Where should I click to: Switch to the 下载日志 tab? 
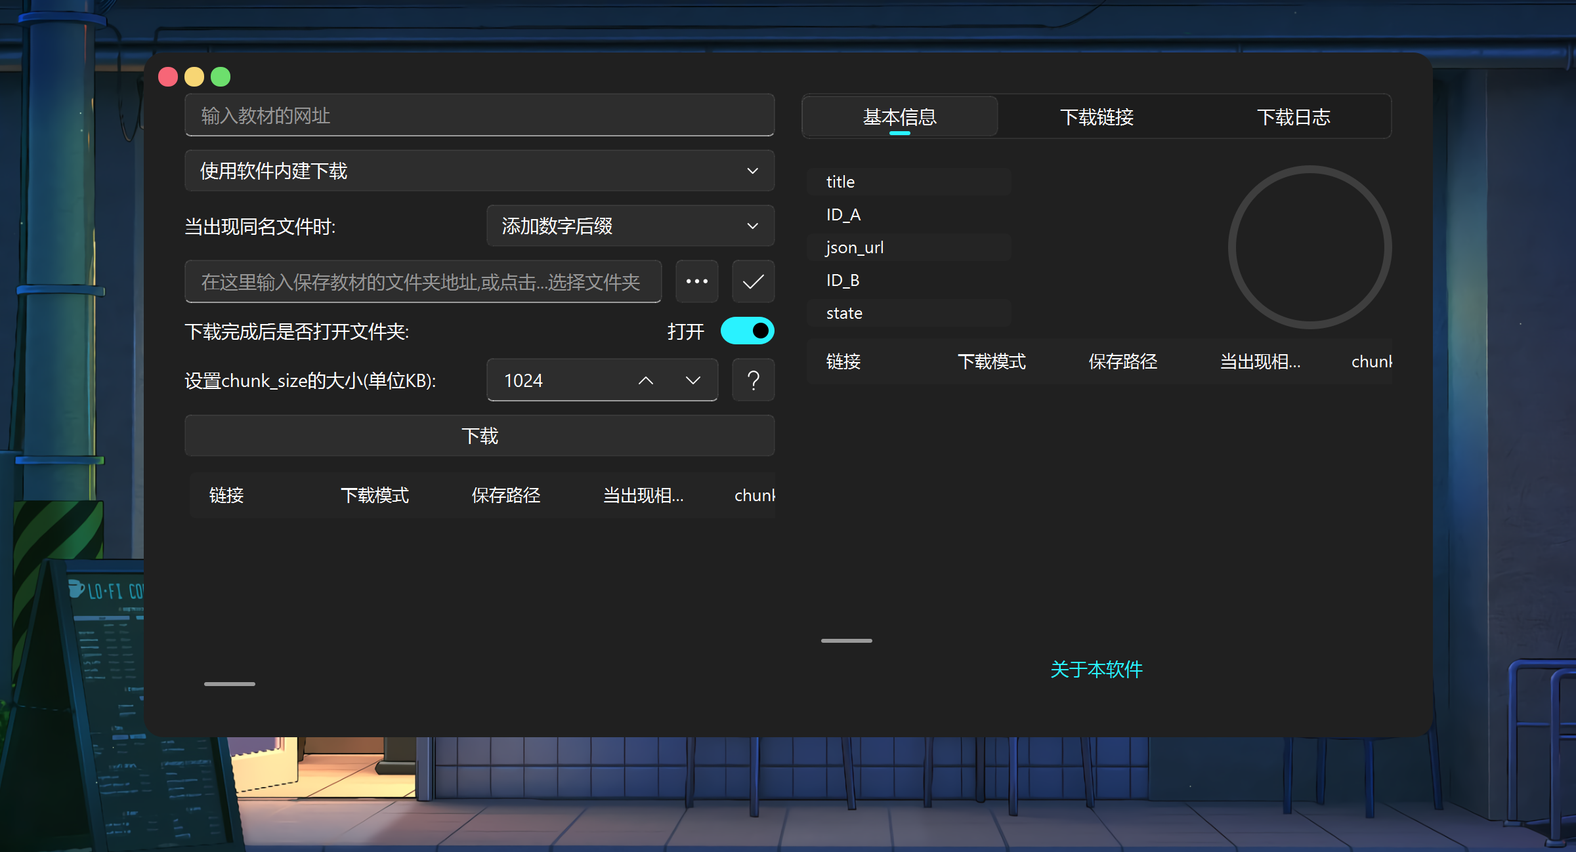click(x=1292, y=117)
